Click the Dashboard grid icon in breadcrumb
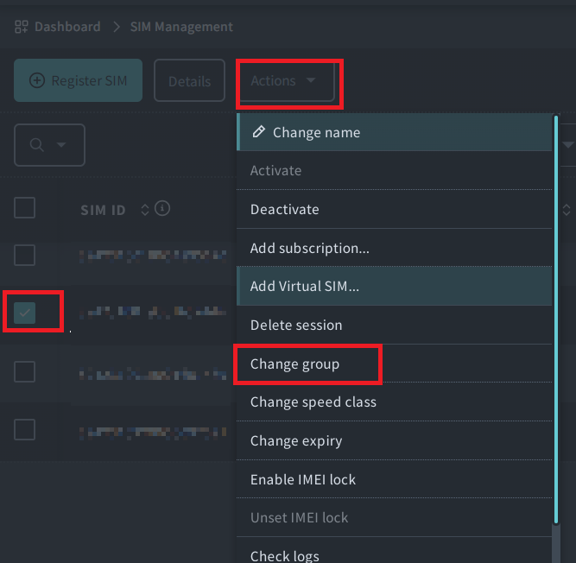The width and height of the screenshot is (576, 563). (x=21, y=27)
